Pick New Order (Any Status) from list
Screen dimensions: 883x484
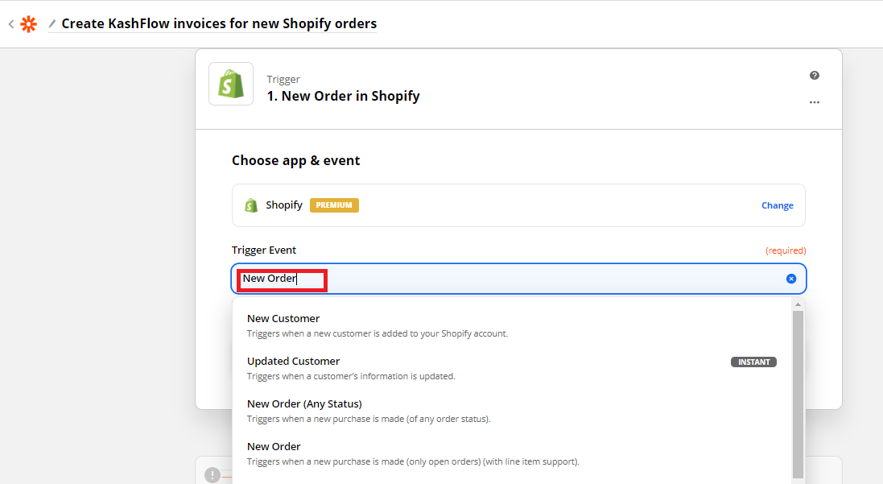[304, 404]
